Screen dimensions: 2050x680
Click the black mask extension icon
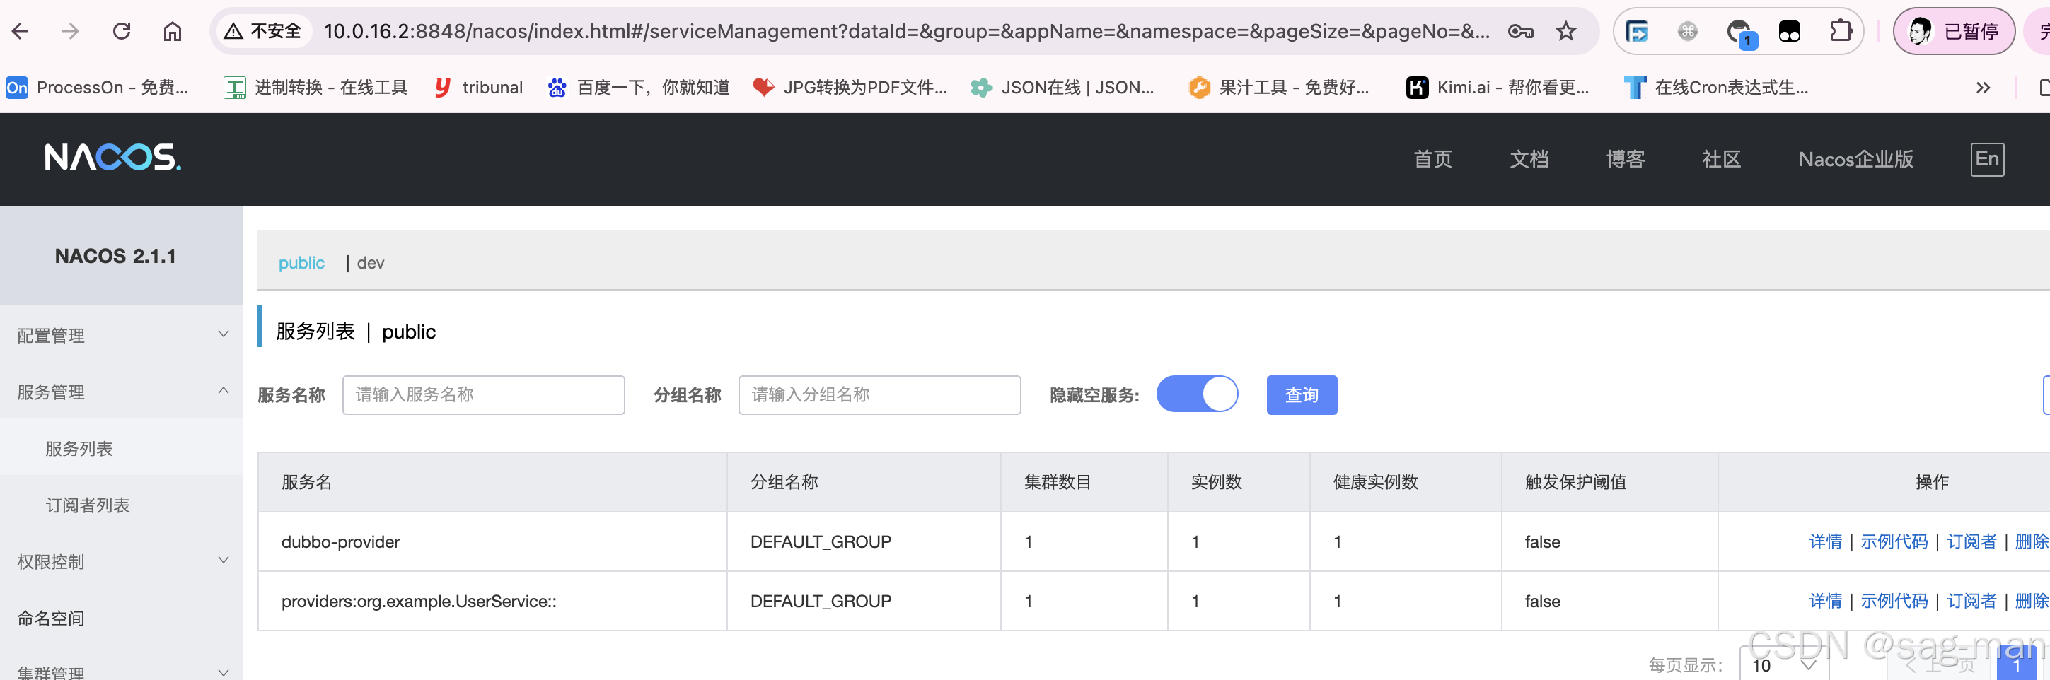[x=1790, y=32]
